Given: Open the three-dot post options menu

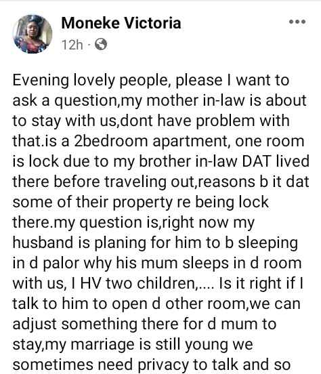Looking at the screenshot, I should tap(297, 22).
